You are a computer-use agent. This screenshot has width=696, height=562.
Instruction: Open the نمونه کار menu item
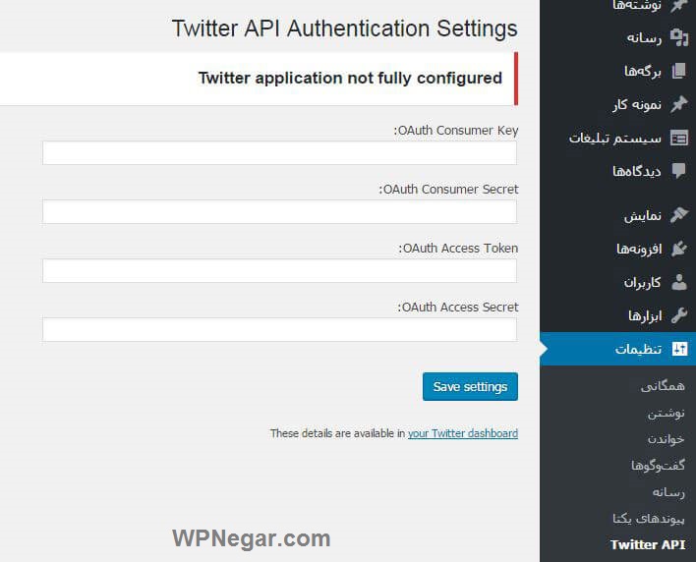(x=637, y=105)
